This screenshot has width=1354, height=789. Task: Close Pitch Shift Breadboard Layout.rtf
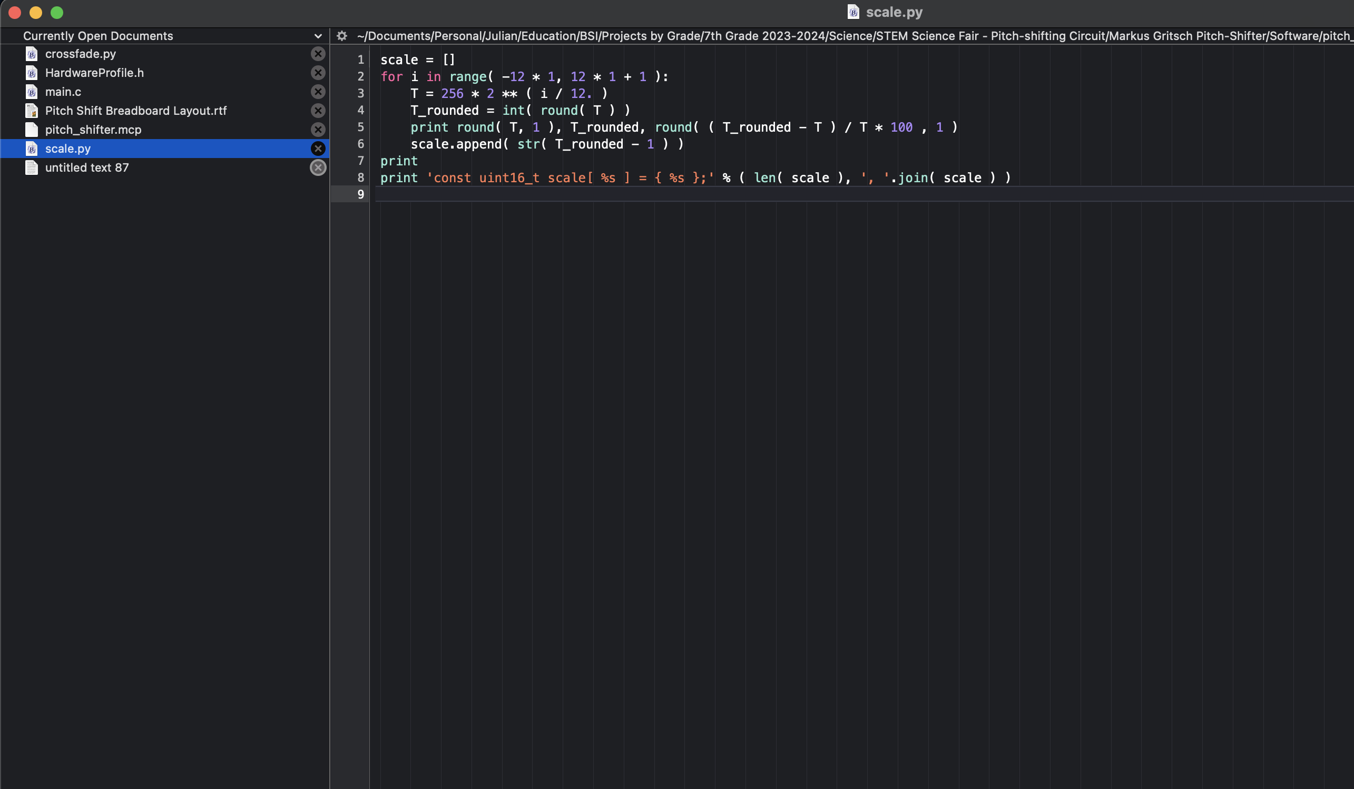click(318, 111)
